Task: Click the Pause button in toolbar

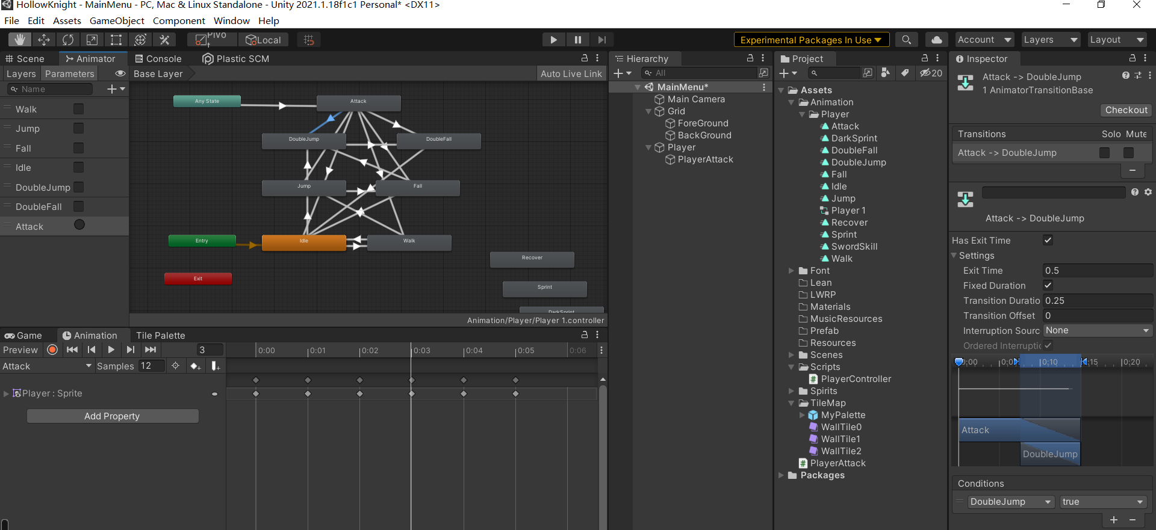Action: 577,40
